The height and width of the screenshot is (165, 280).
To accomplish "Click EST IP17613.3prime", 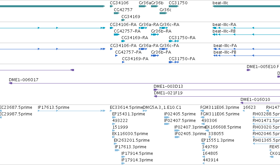I will (131, 147).
